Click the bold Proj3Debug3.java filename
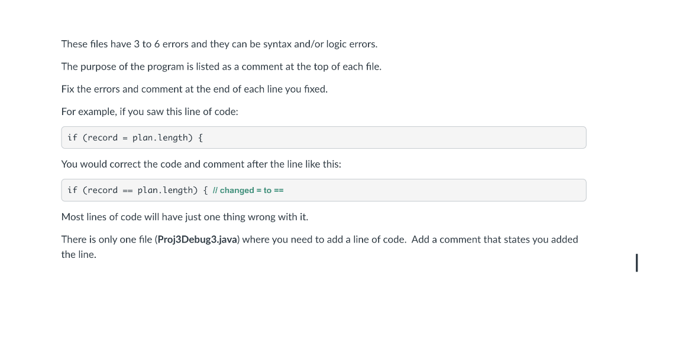 198,240
